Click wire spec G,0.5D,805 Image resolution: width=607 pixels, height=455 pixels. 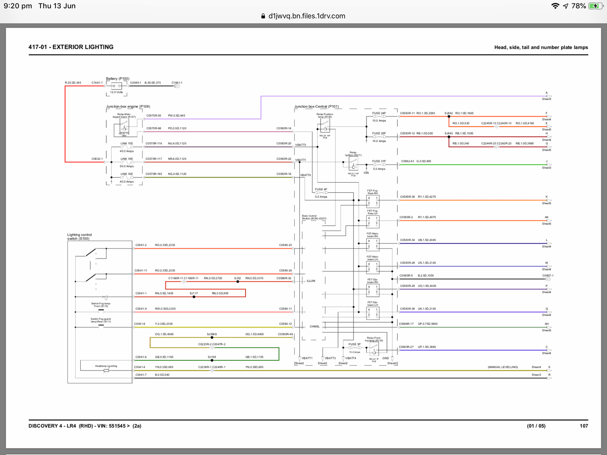pyautogui.click(x=424, y=161)
